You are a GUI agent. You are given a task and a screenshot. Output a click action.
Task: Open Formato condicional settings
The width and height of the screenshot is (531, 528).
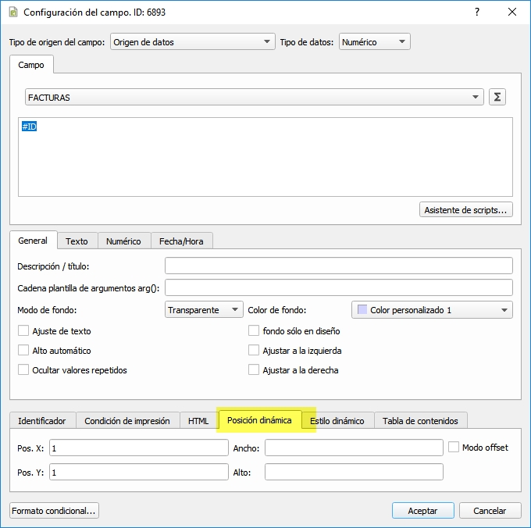pyautogui.click(x=55, y=511)
